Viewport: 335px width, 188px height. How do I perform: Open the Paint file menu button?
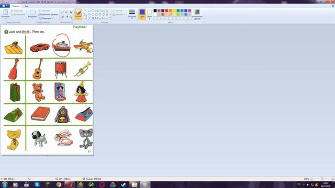(5, 6)
